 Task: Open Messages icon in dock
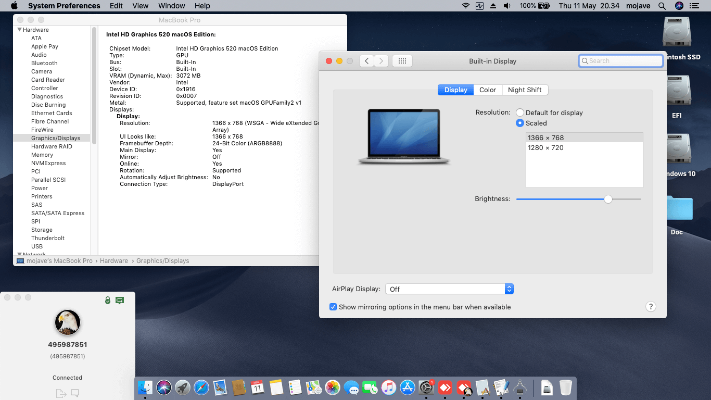[351, 387]
